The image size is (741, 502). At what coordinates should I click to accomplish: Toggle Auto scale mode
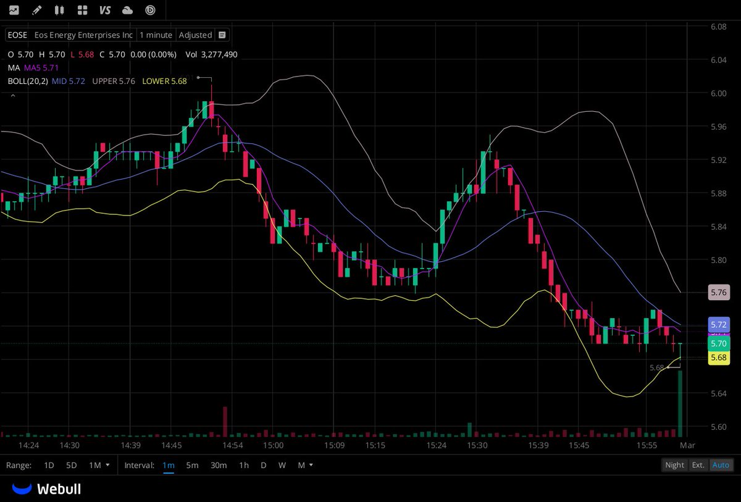[721, 465]
